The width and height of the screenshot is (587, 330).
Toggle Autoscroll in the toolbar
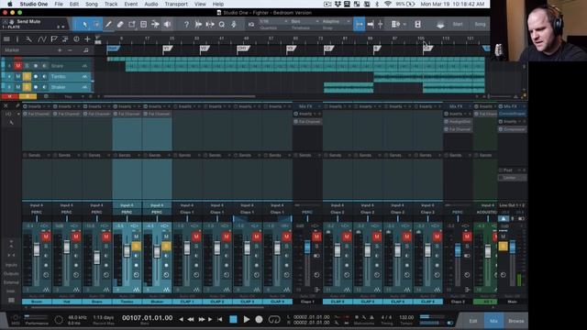(x=371, y=25)
